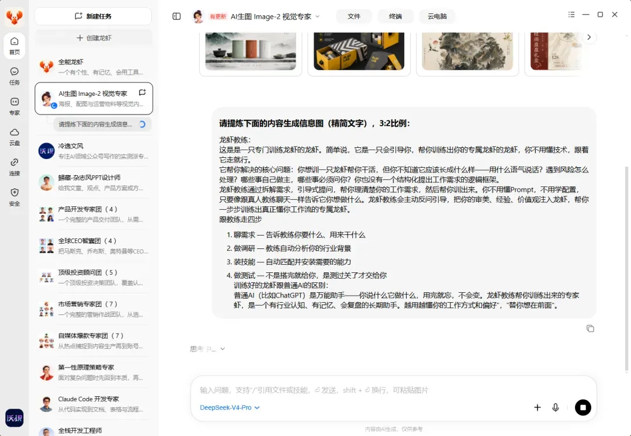Click the 全能龙虾 lobster avatar
631x436 pixels.
(x=46, y=67)
